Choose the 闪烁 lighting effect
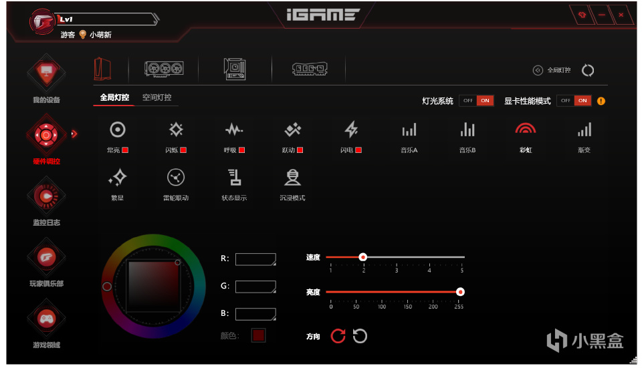The width and height of the screenshot is (642, 368). 176,138
